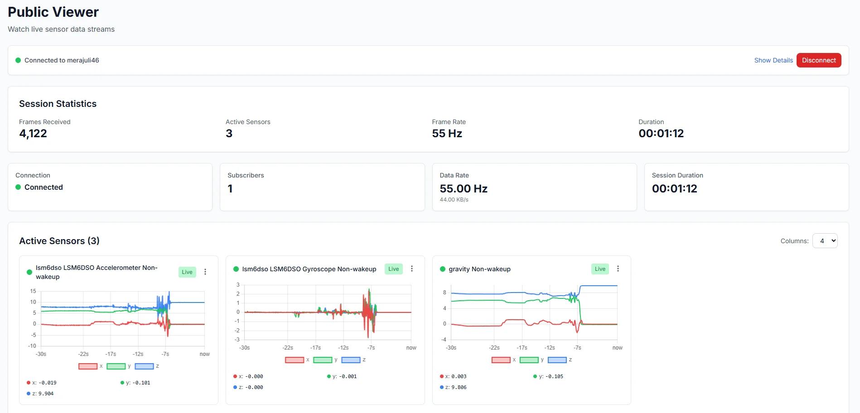The image size is (860, 413).
Task: Open the Columns dropdown
Action: click(825, 241)
